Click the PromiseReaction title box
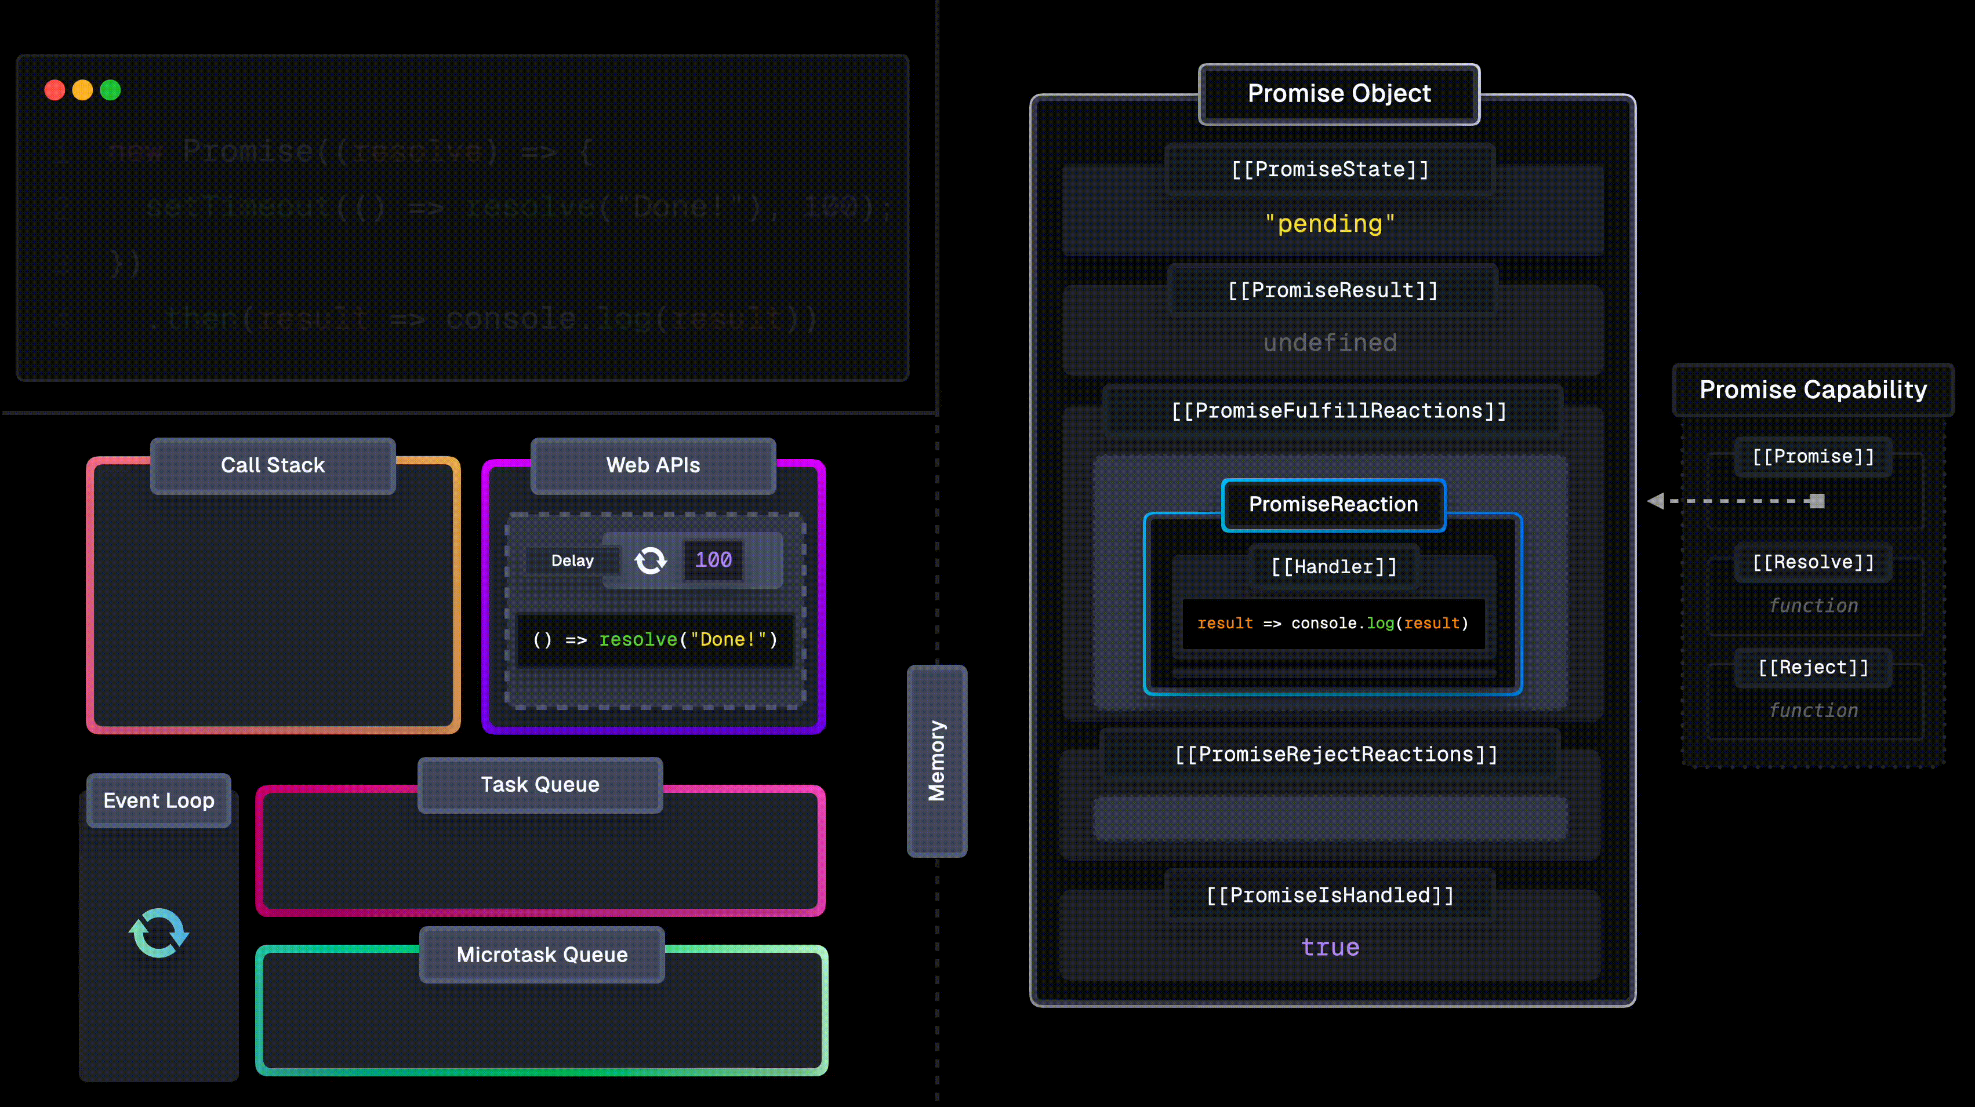Image resolution: width=1975 pixels, height=1107 pixels. (x=1333, y=504)
